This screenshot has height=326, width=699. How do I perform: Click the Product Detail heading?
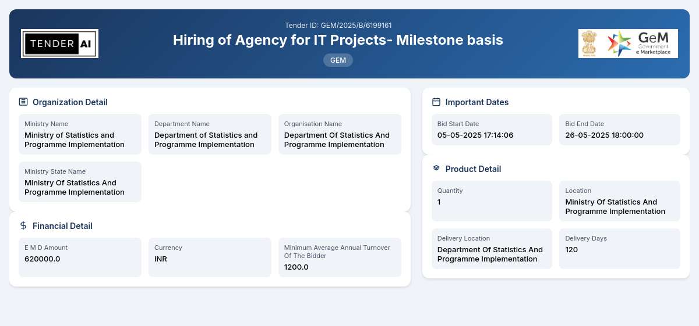pos(473,169)
